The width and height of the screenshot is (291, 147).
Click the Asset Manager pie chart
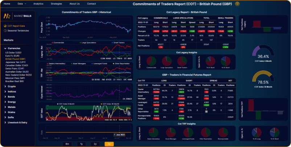coord(171,133)
